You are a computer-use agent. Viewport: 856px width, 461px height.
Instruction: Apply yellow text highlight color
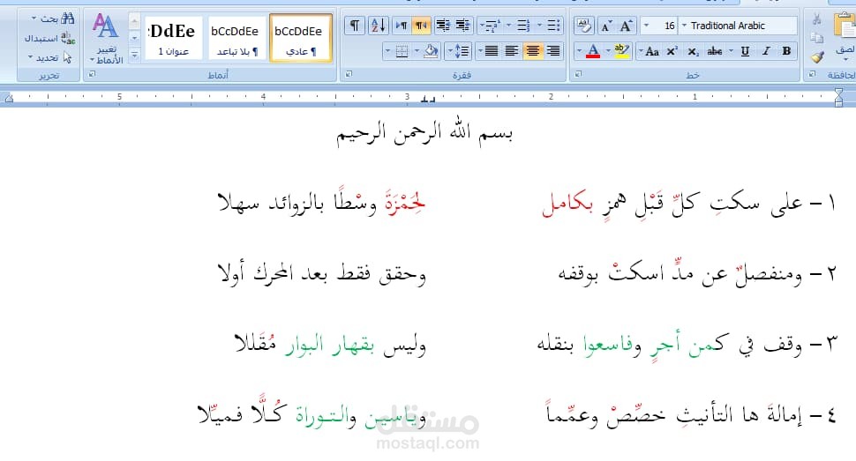pyautogui.click(x=621, y=51)
